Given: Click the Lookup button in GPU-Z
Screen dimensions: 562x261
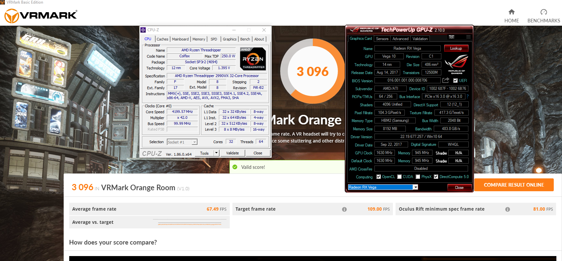Looking at the screenshot, I should pos(456,48).
